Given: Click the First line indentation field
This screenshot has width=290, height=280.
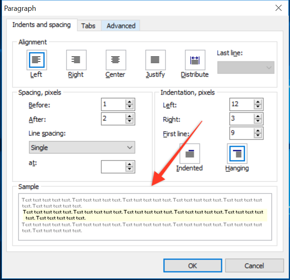Looking at the screenshot, I should pos(242,133).
